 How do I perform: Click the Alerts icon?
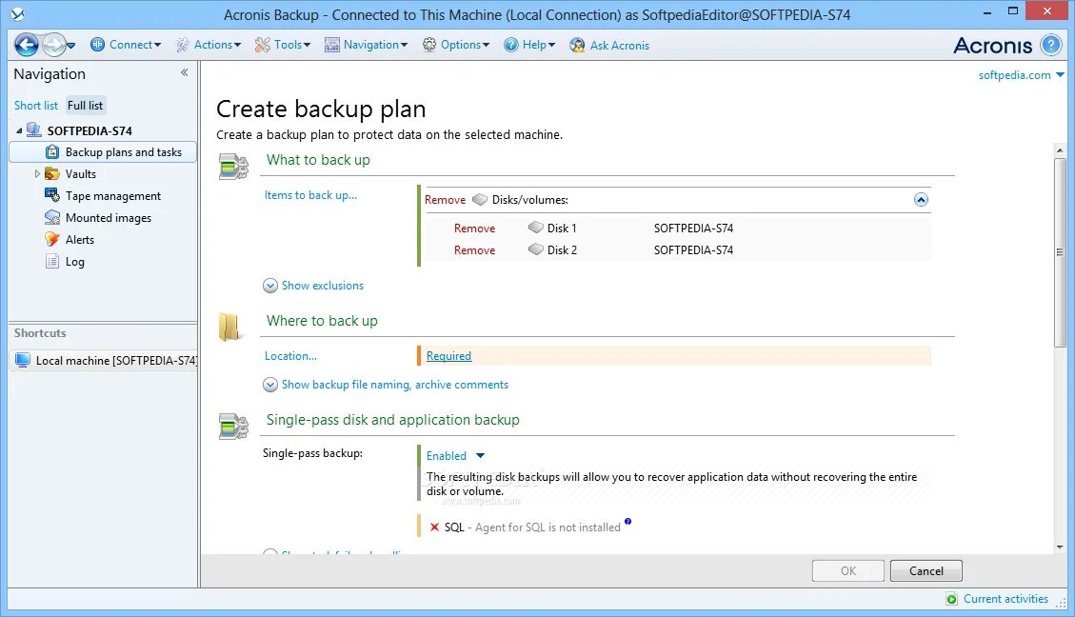click(52, 239)
